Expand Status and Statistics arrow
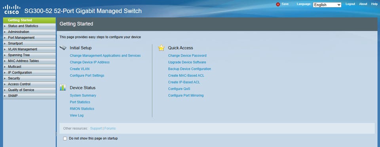 5,26
